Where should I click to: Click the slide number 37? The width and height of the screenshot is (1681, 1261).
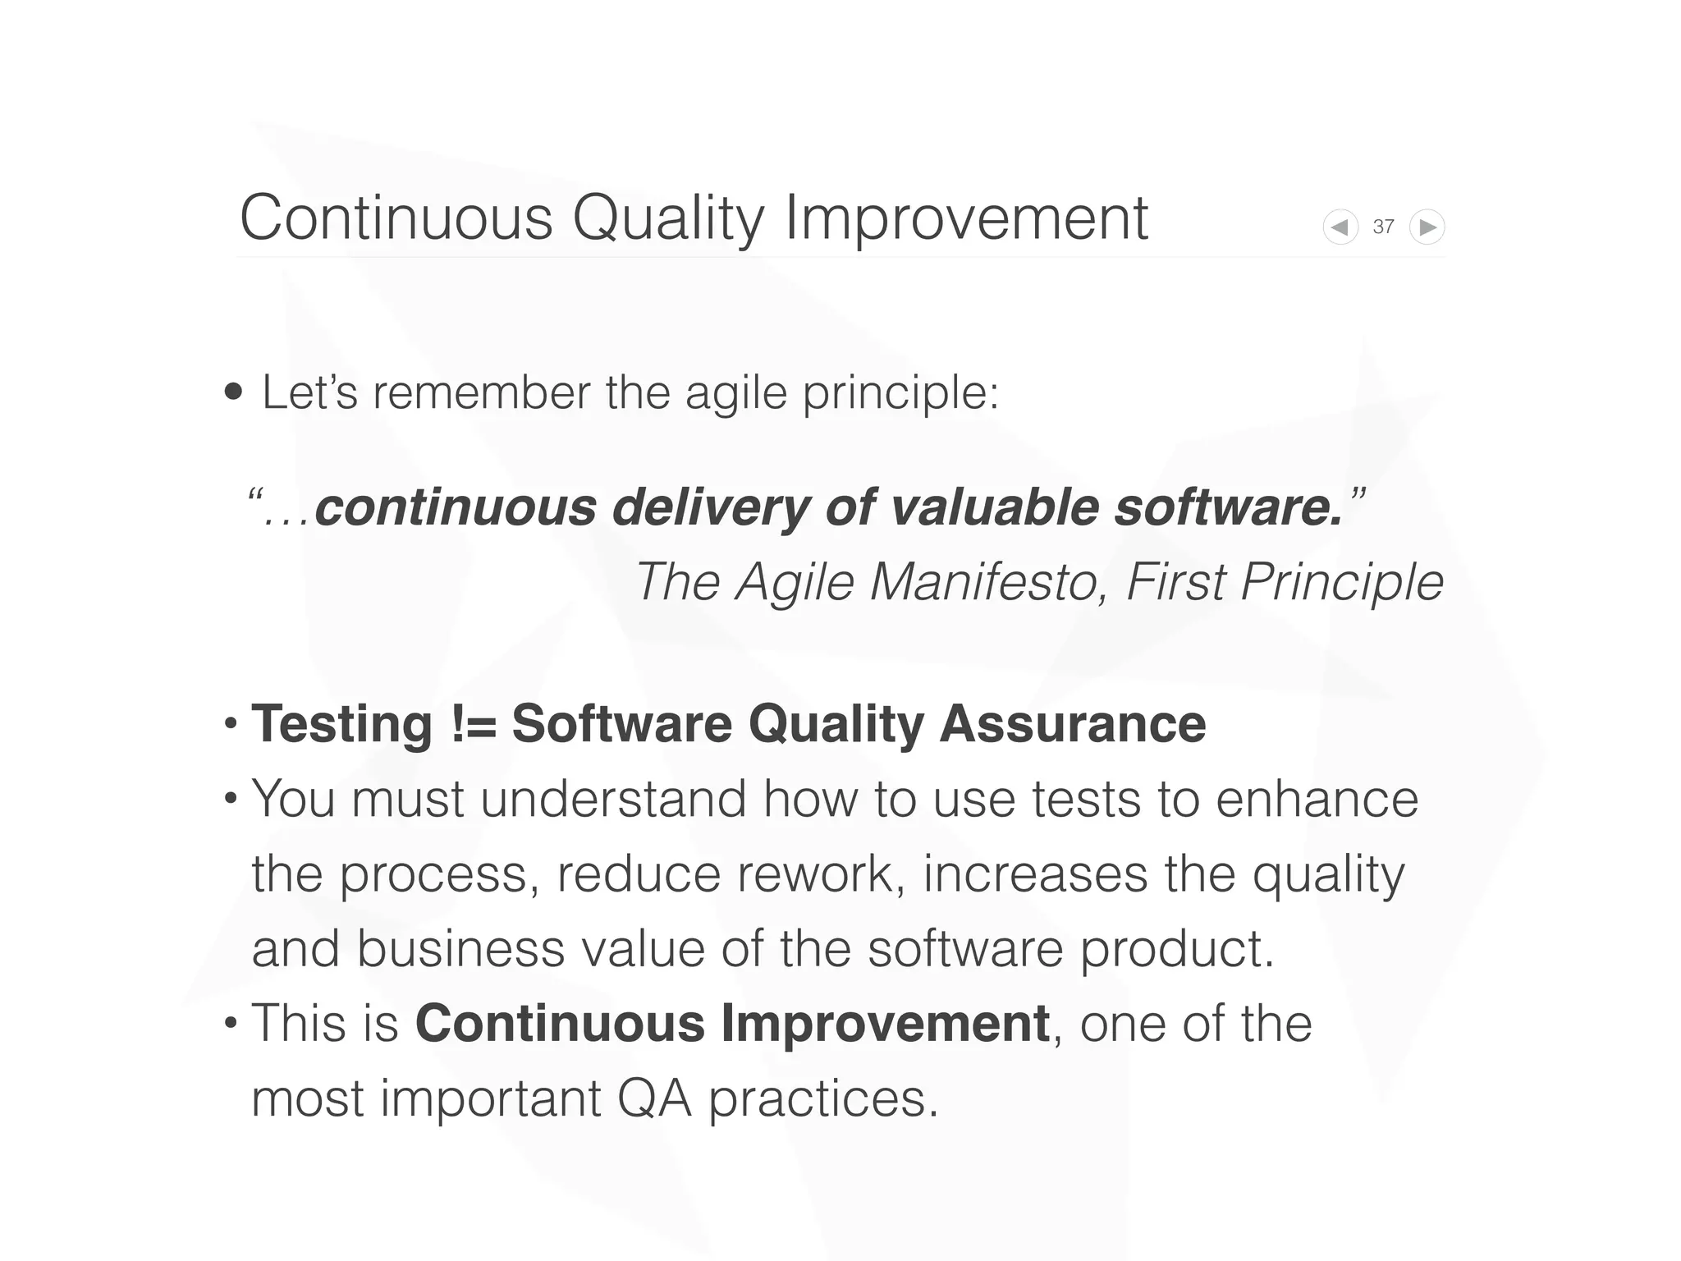click(x=1384, y=227)
